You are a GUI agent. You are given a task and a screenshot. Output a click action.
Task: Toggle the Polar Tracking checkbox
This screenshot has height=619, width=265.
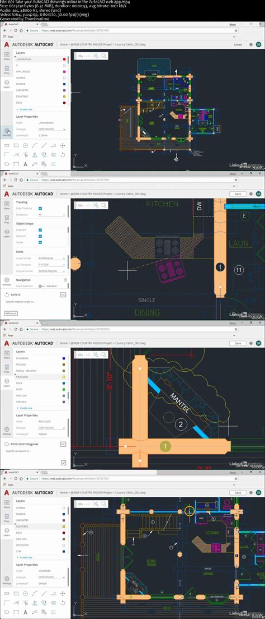40,209
